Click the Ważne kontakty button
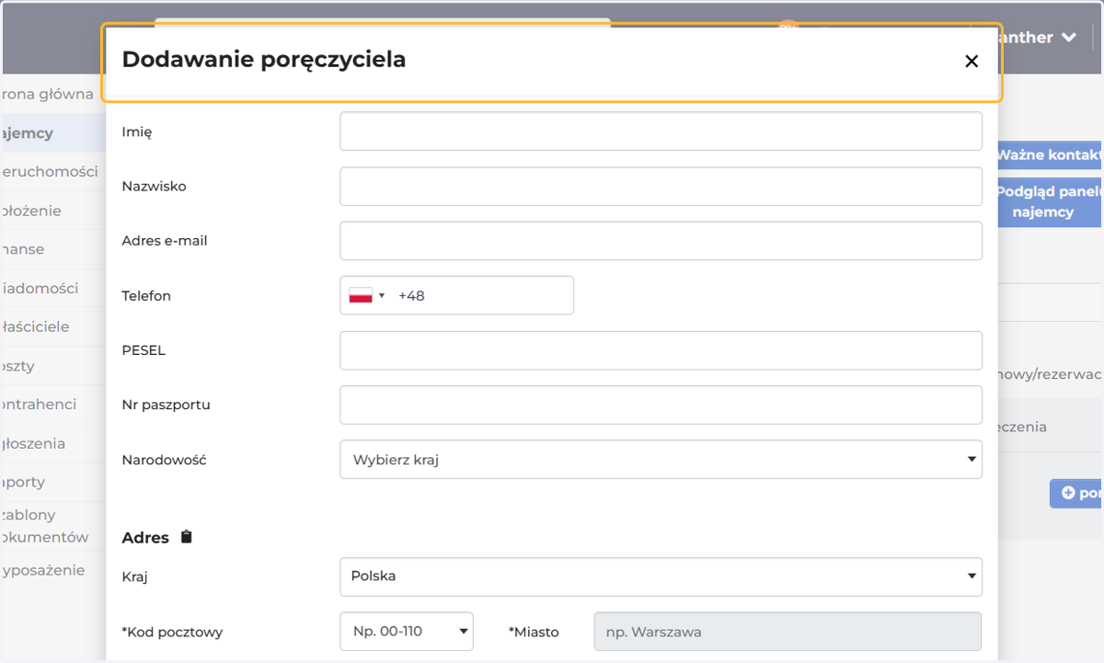The height and width of the screenshot is (663, 1104). pyautogui.click(x=1049, y=154)
